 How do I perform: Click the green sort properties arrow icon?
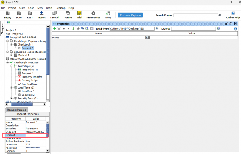73,29
